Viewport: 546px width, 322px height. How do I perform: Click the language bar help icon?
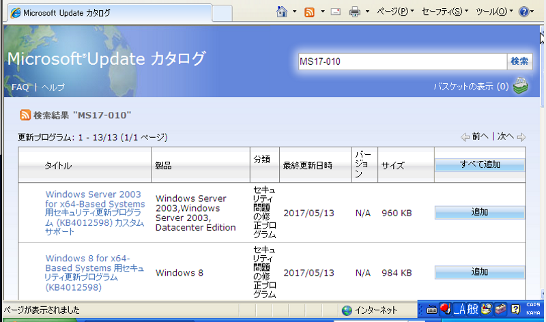click(516, 309)
